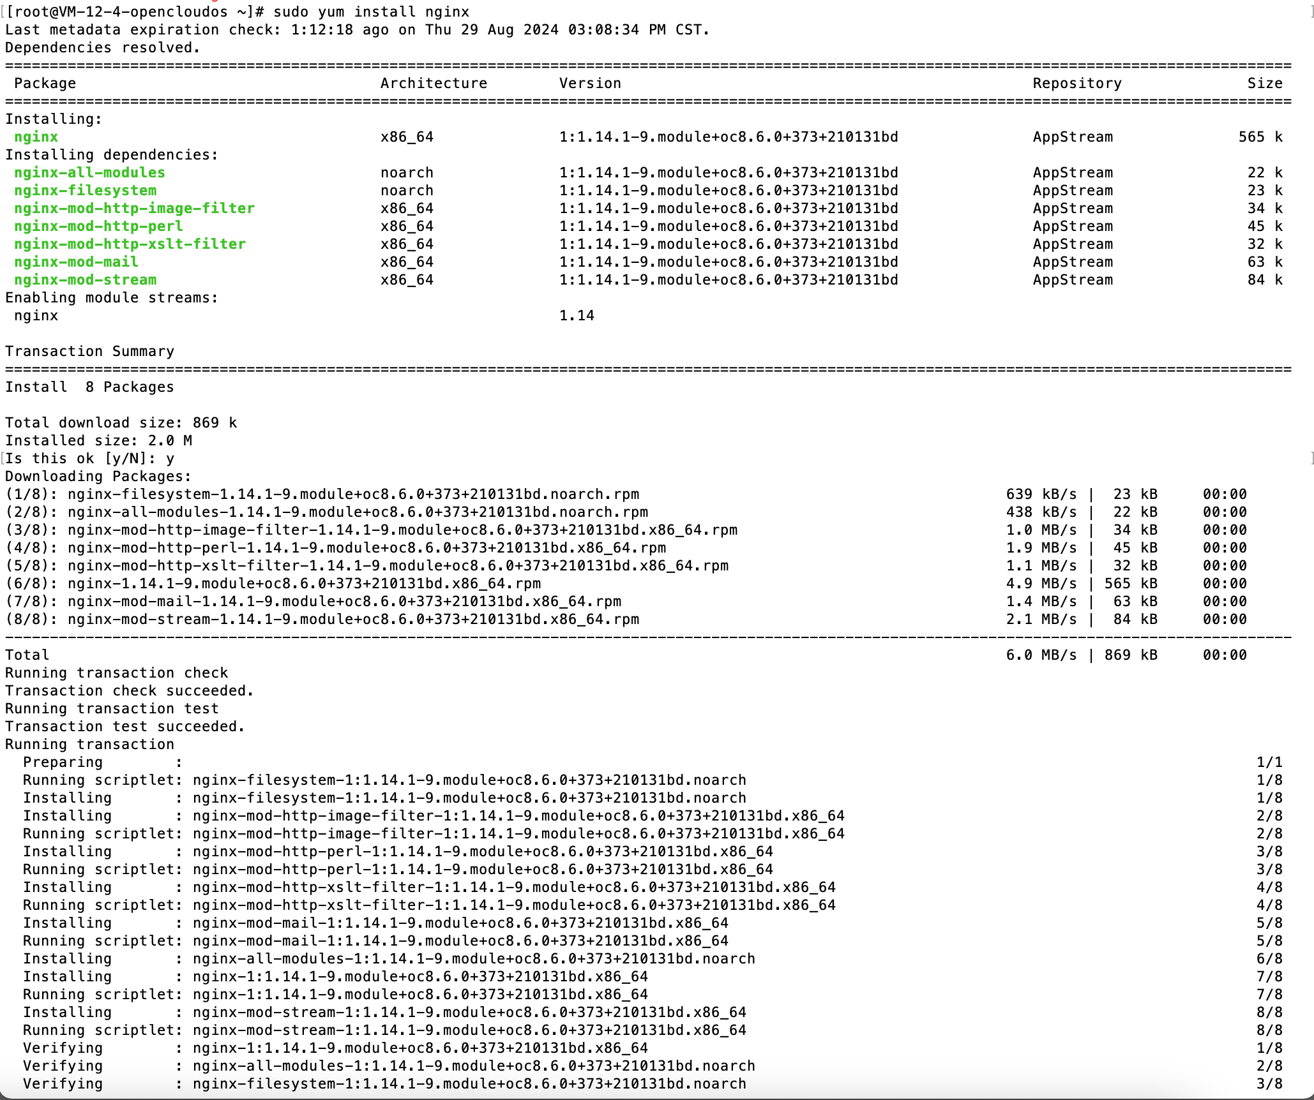Click 'Transaction test succeeded.' line
This screenshot has height=1100, width=1314.
point(125,727)
